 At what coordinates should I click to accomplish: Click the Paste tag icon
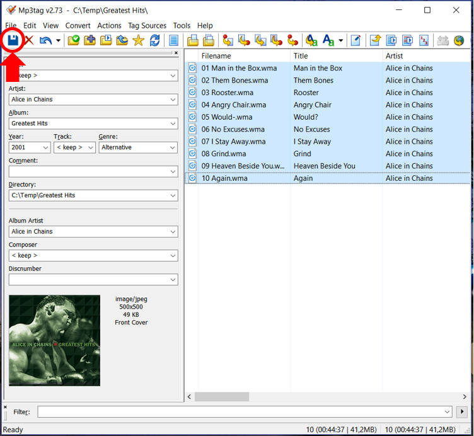click(x=209, y=40)
